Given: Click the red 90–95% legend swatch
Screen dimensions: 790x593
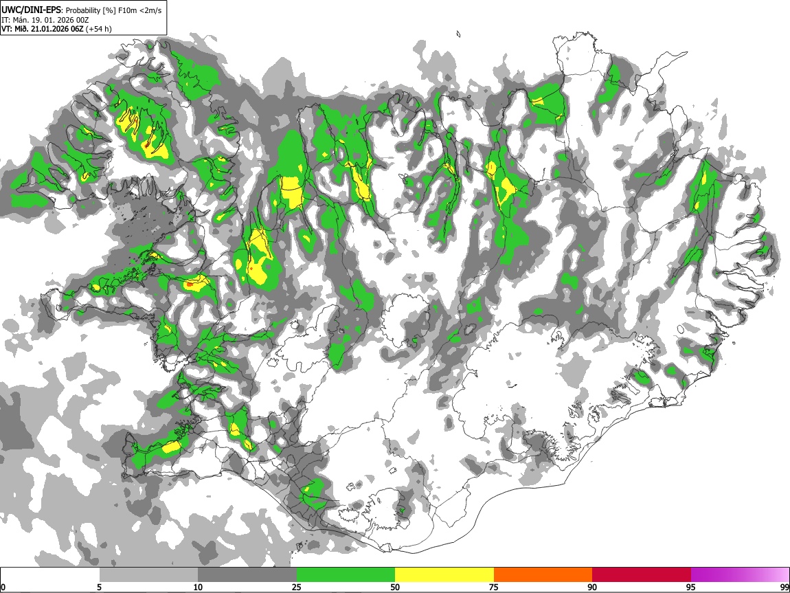Looking at the screenshot, I should coord(642,575).
